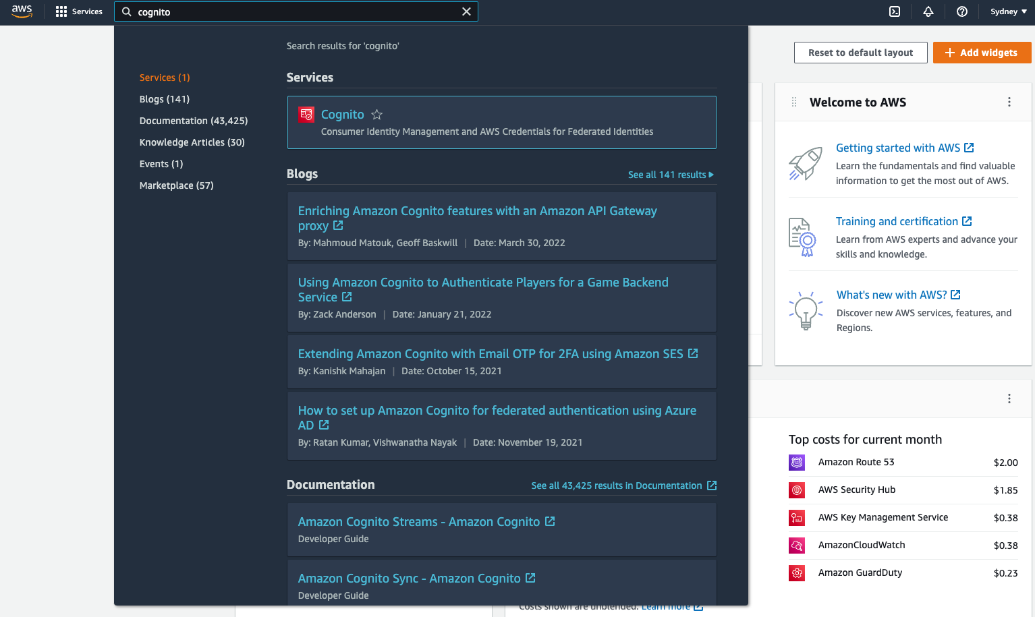Screen dimensions: 1035x617
Task: Open blog about Authenticating Players for Game Backend
Action: tap(483, 290)
